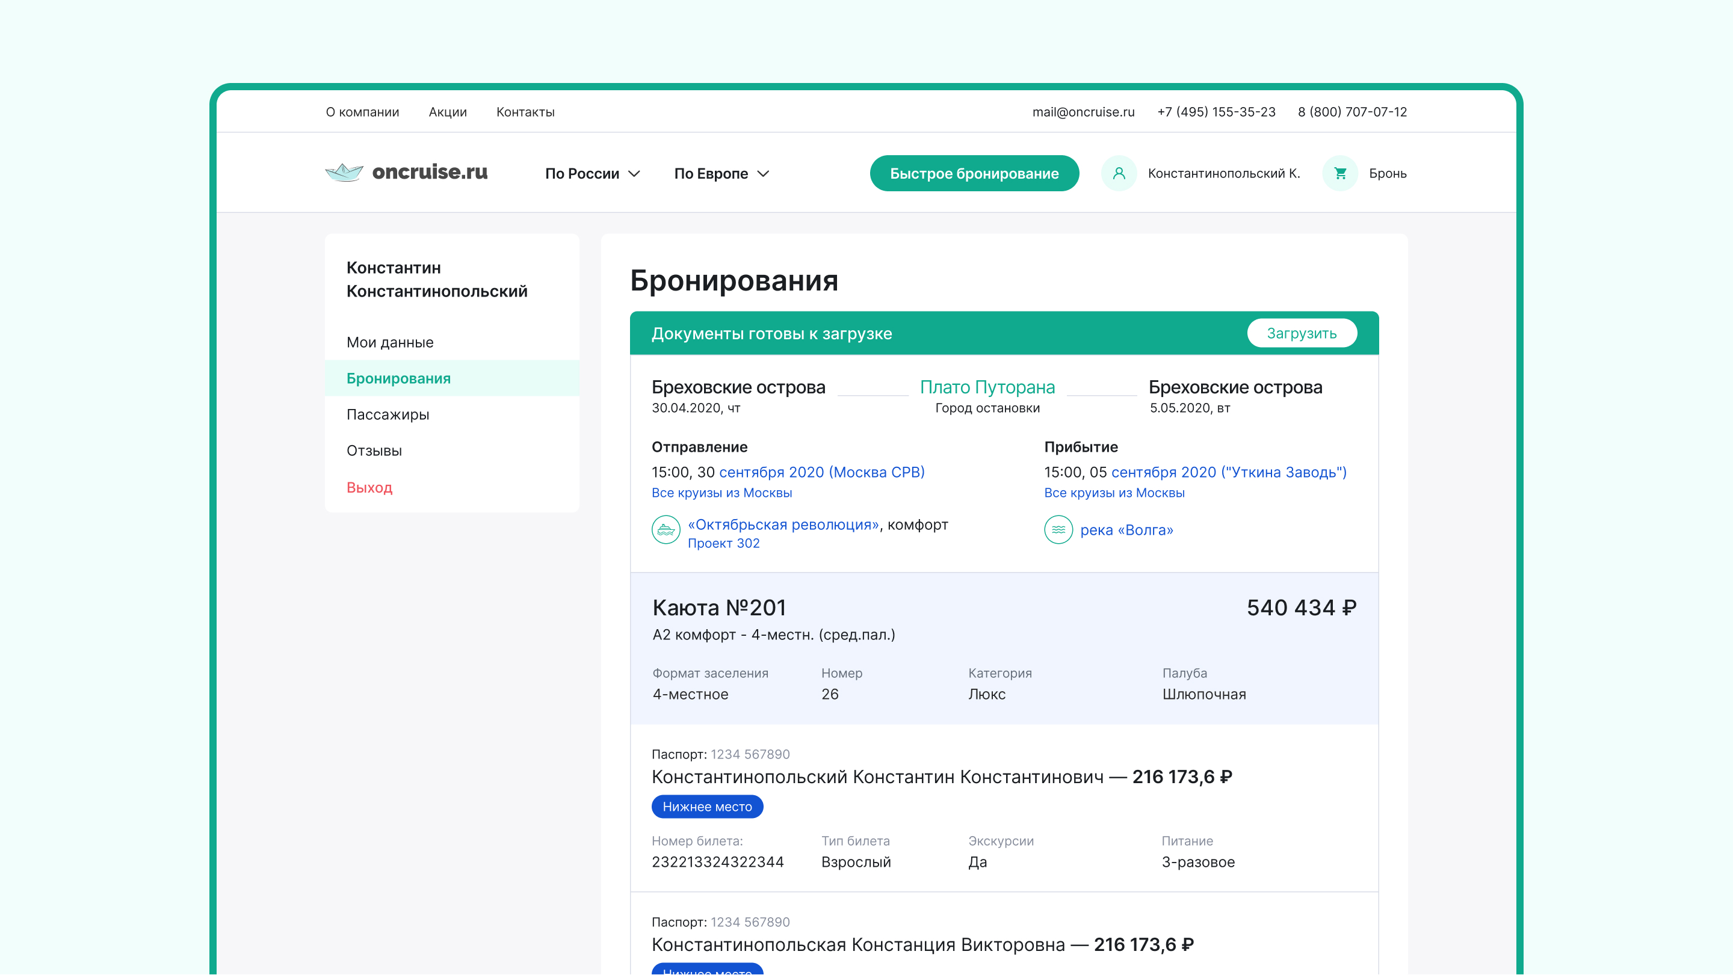Expand the По России dropdown
1733x975 pixels.
592,173
